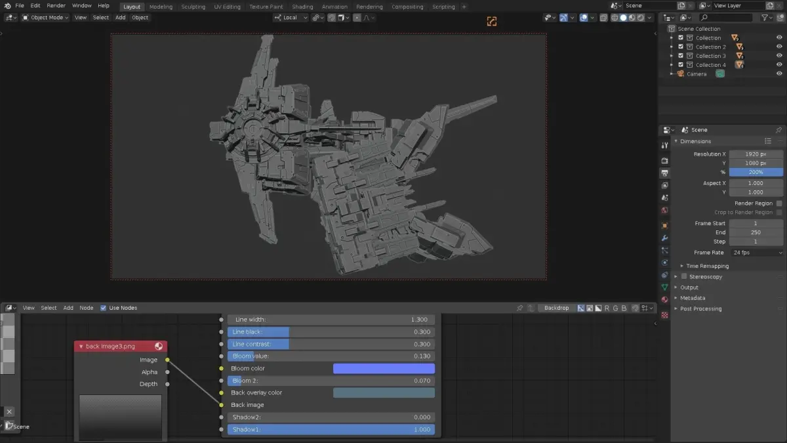Click the outliner filter funnel icon
The width and height of the screenshot is (787, 443).
[x=765, y=18]
